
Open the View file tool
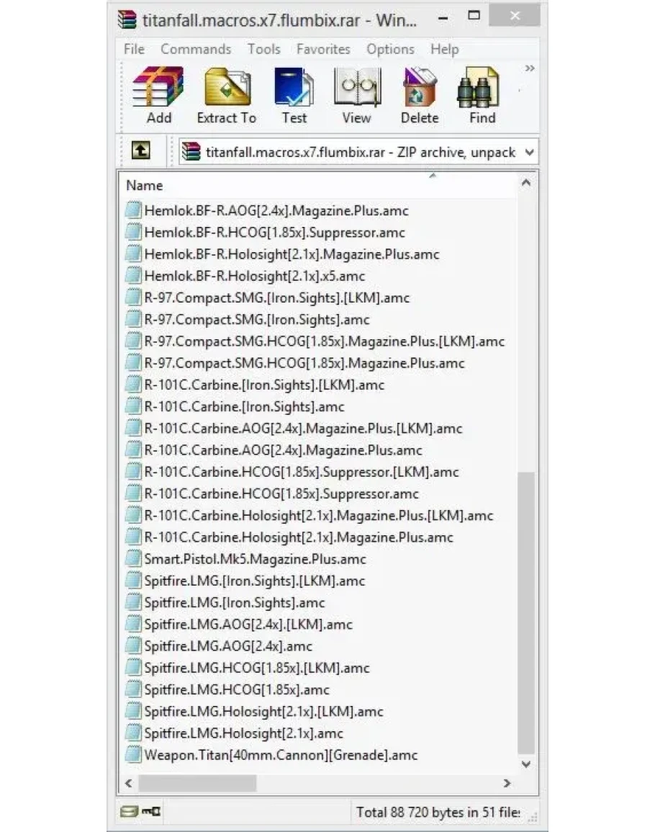click(356, 95)
